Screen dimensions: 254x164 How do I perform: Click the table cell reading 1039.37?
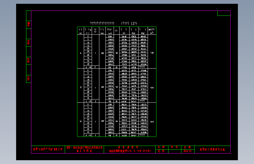pyautogui.click(x=124, y=126)
